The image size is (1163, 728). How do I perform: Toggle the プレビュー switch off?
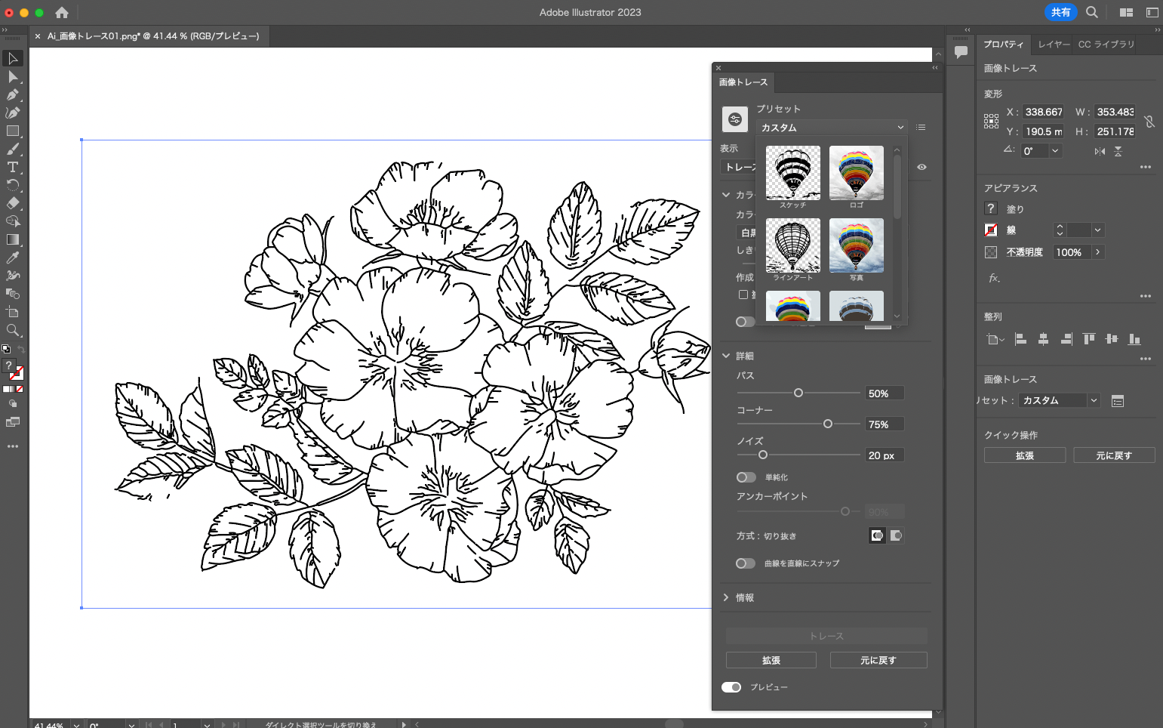[x=731, y=687]
